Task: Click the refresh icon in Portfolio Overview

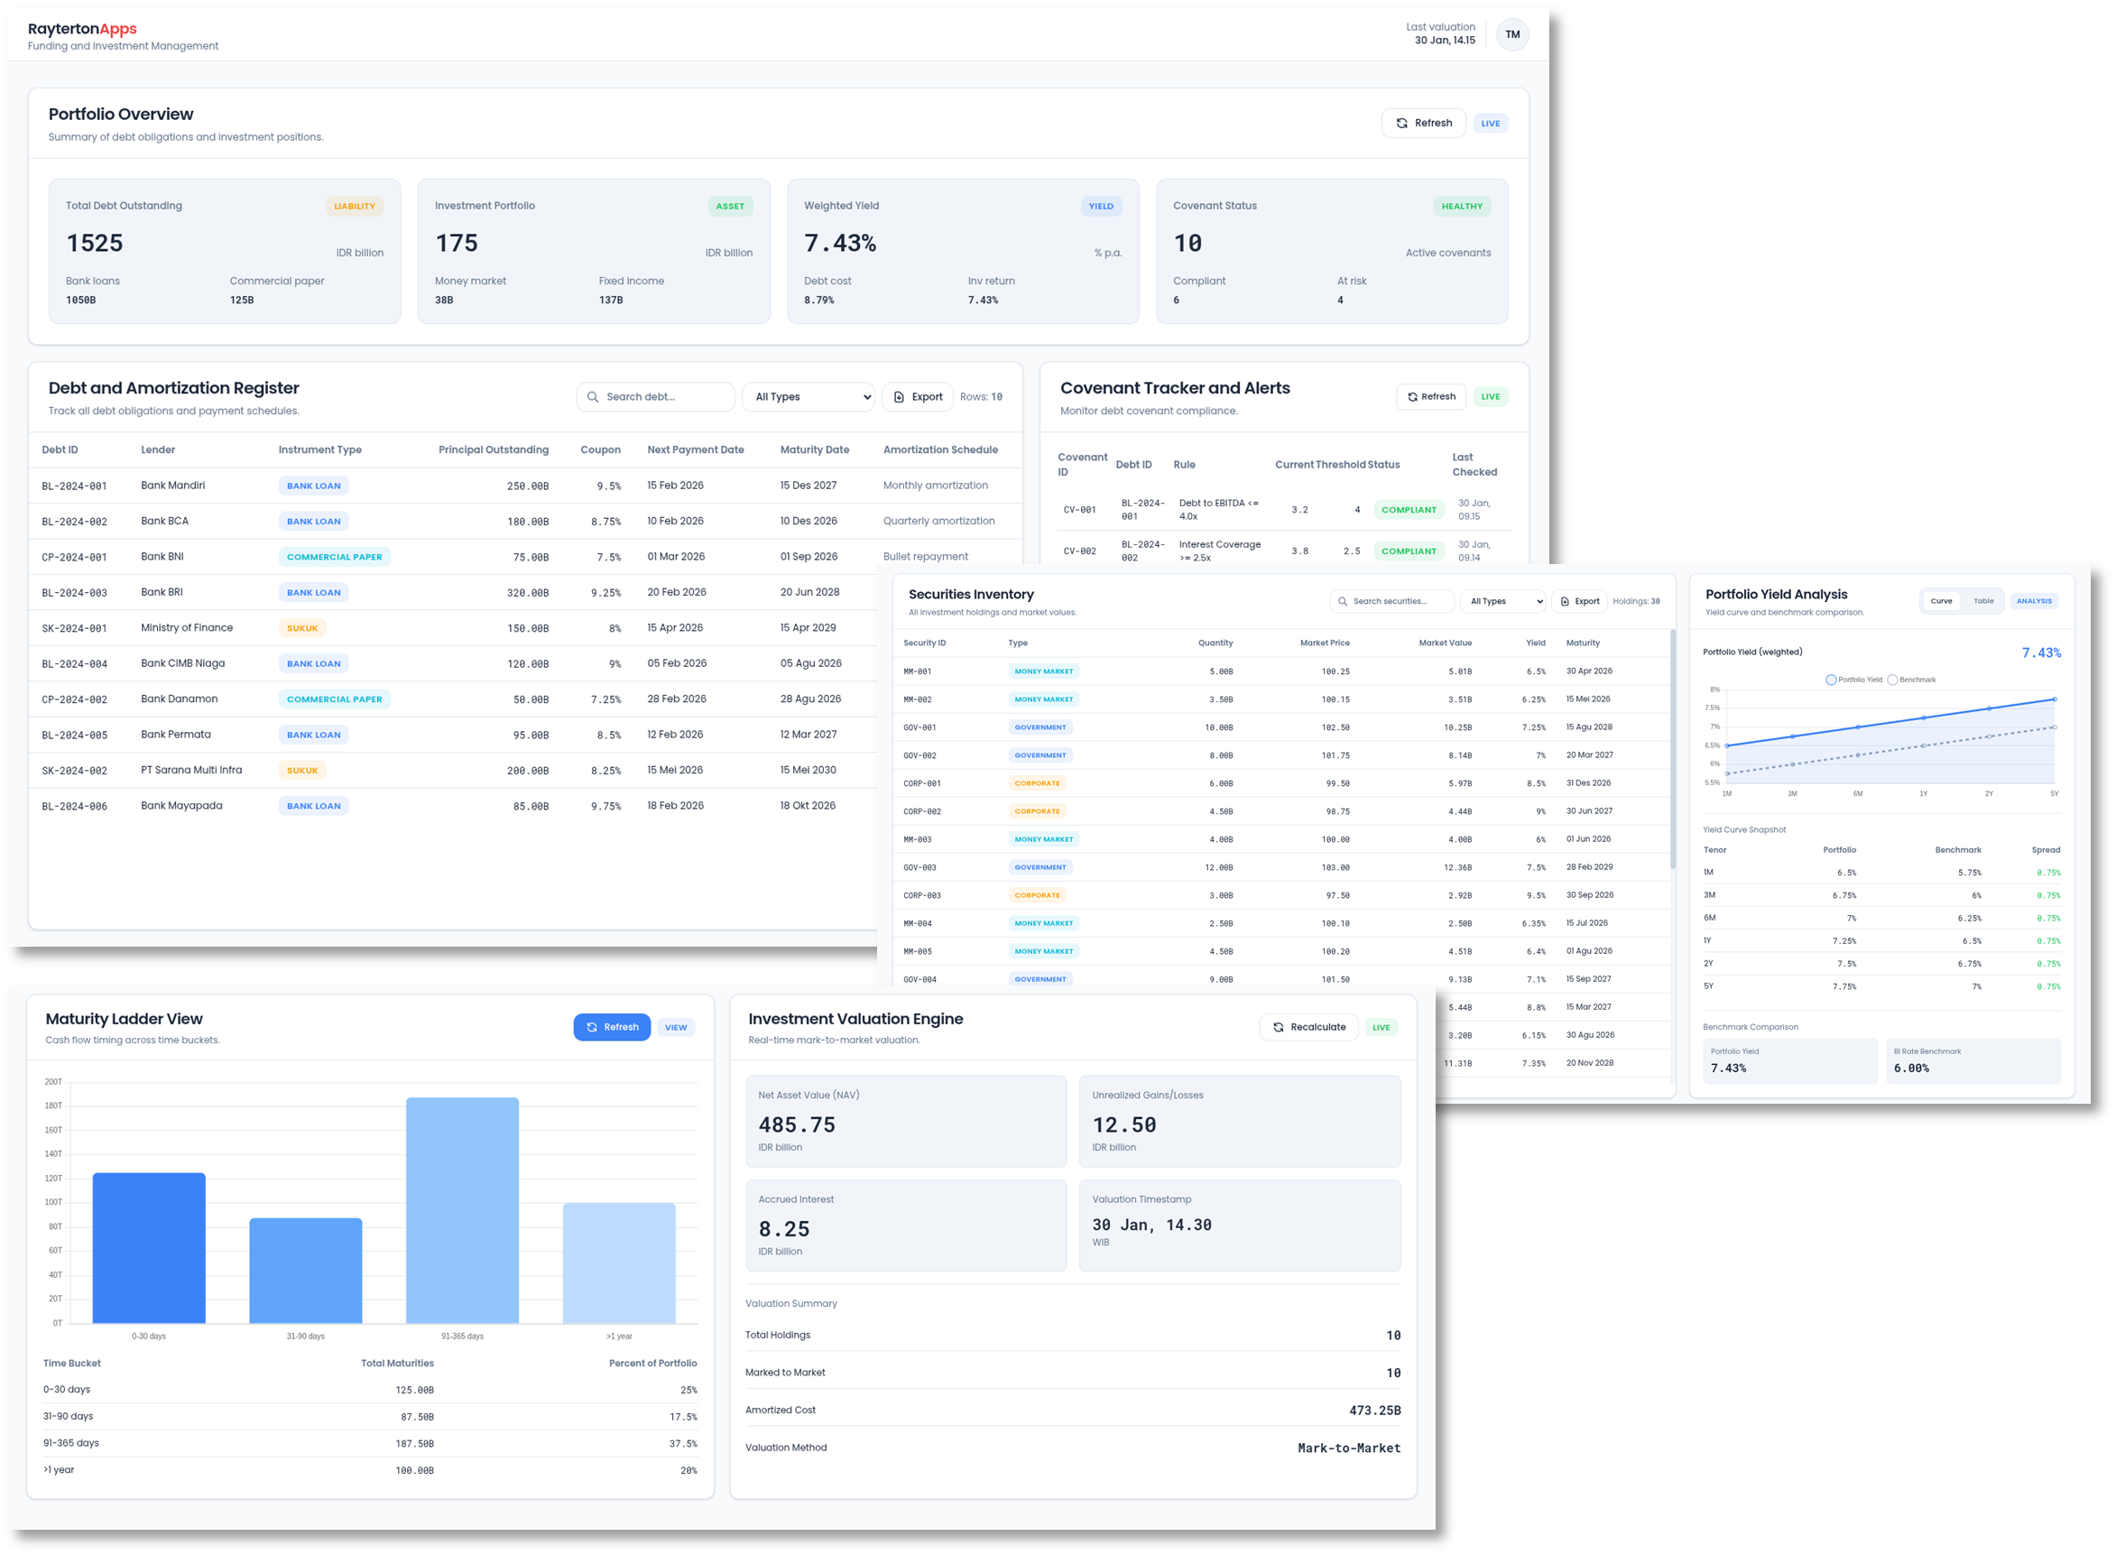Action: pos(1401,124)
